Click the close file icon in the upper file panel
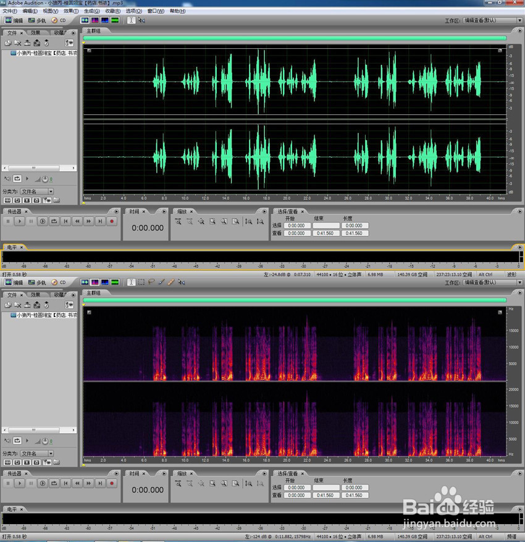The width and height of the screenshot is (525, 542). coord(18,43)
